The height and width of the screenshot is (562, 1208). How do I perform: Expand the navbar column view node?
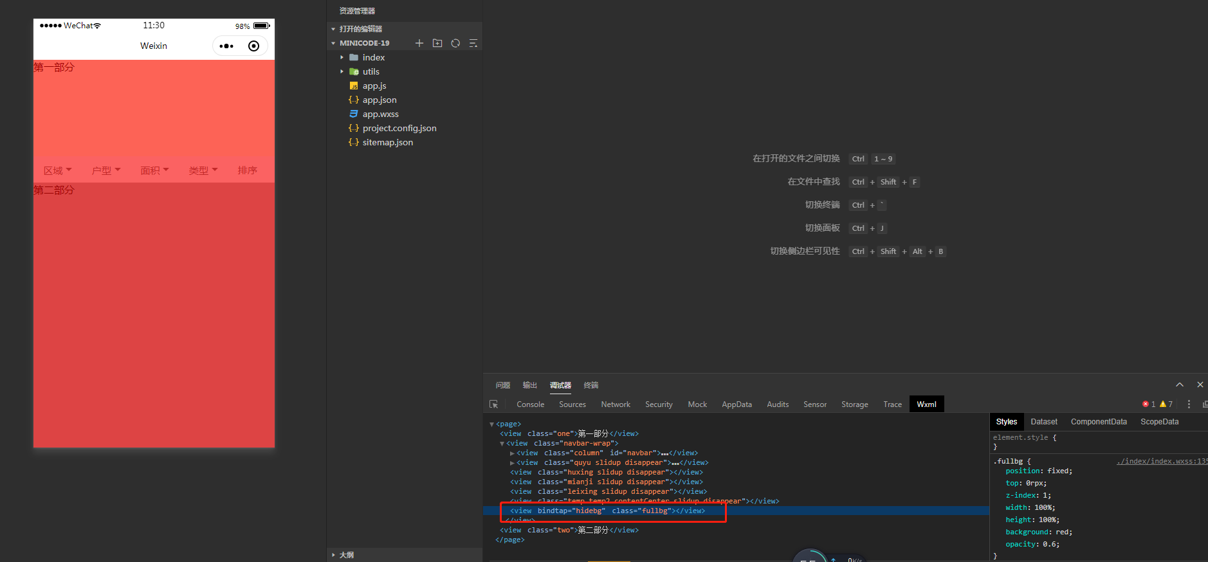coord(512,453)
